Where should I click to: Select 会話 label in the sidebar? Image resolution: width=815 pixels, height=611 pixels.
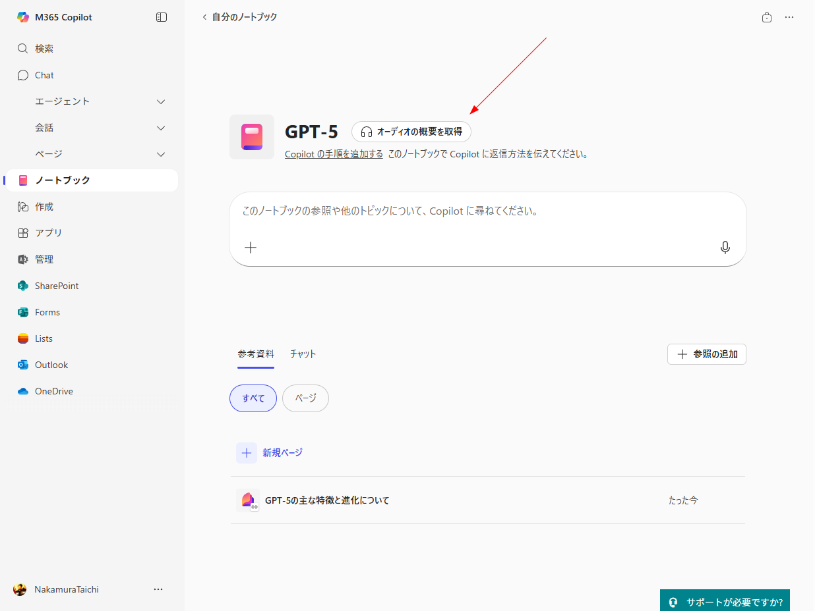click(x=44, y=128)
